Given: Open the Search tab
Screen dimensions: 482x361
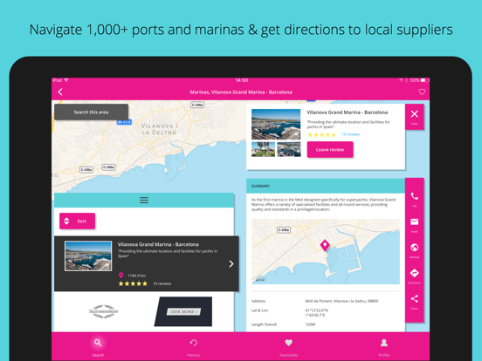Looking at the screenshot, I should (98, 347).
